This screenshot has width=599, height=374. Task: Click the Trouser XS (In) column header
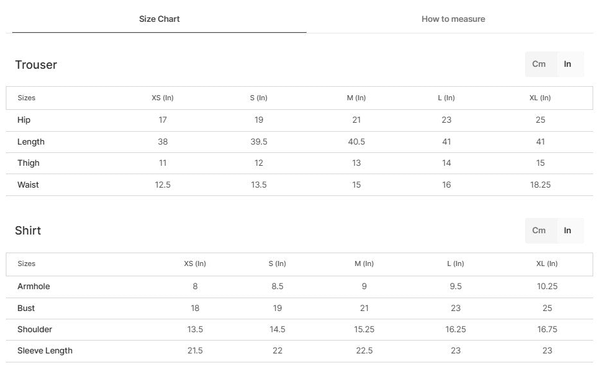[163, 98]
